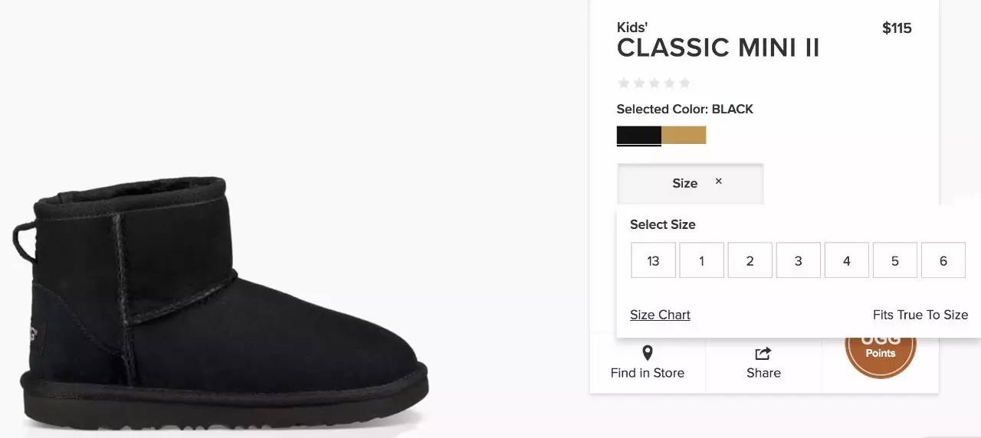Image resolution: width=981 pixels, height=438 pixels.
Task: Close the size selector with the × icon
Action: click(x=719, y=181)
